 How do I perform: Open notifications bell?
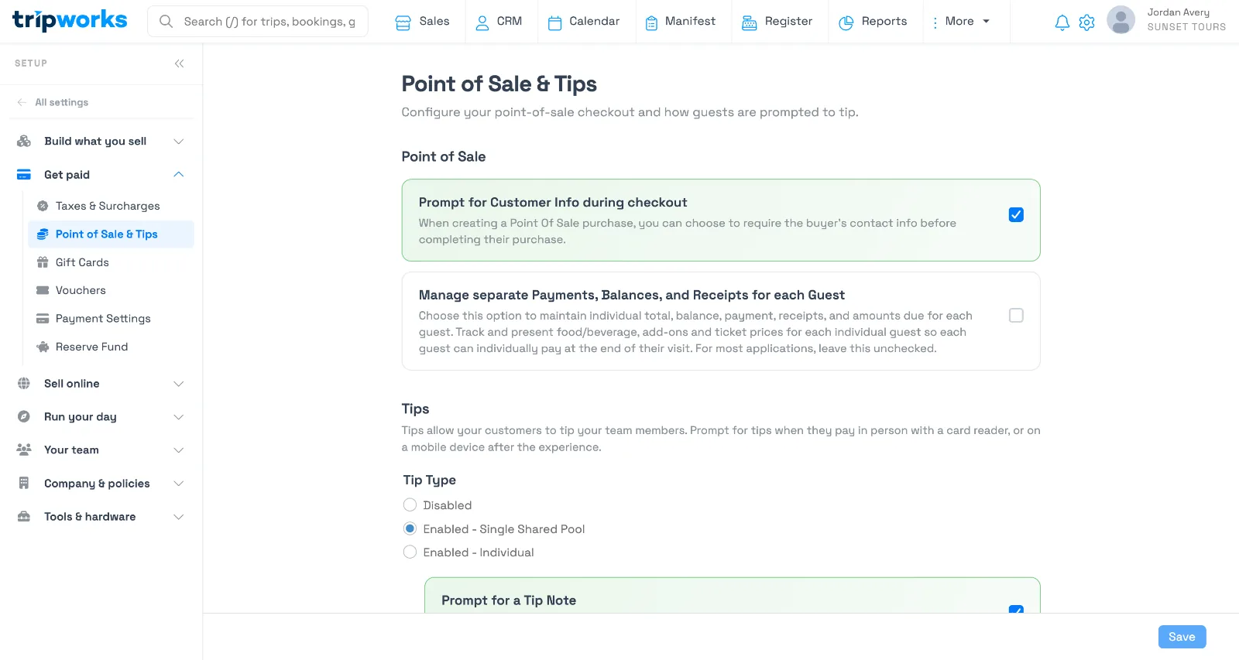click(x=1062, y=22)
